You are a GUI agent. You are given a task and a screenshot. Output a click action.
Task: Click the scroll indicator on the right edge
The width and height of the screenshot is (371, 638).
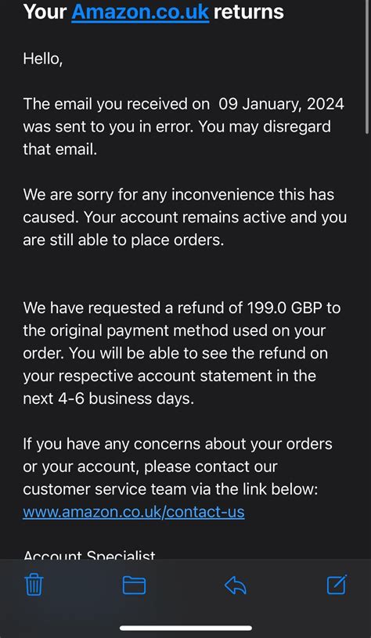pos(368,67)
